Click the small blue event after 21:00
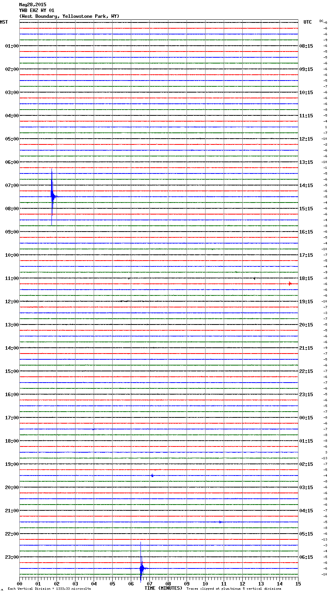The image size is (329, 594). click(x=220, y=522)
